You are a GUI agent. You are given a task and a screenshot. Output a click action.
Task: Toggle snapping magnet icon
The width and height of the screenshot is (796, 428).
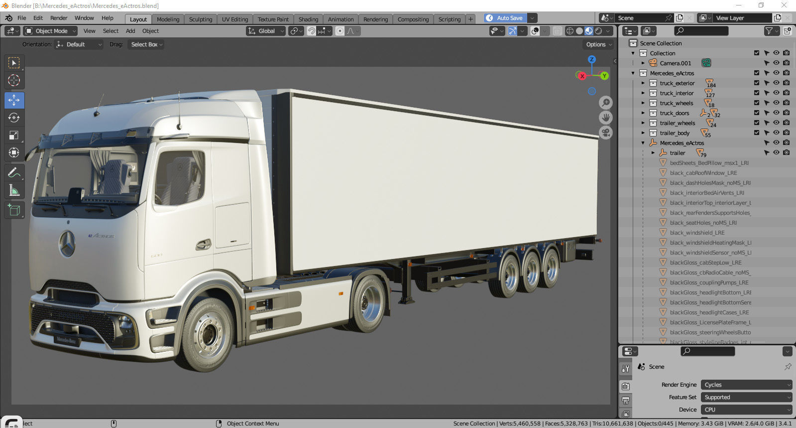tap(311, 31)
